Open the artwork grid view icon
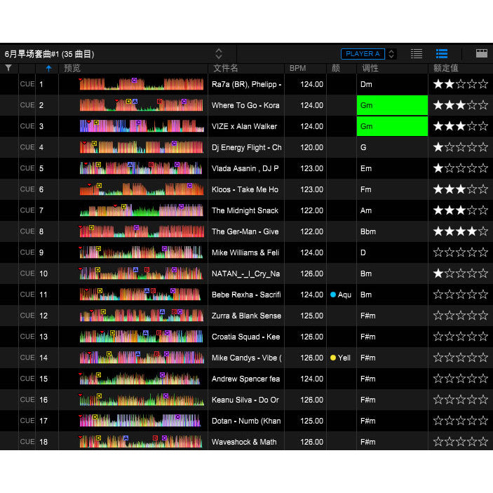This screenshot has height=493, width=493. click(x=481, y=53)
